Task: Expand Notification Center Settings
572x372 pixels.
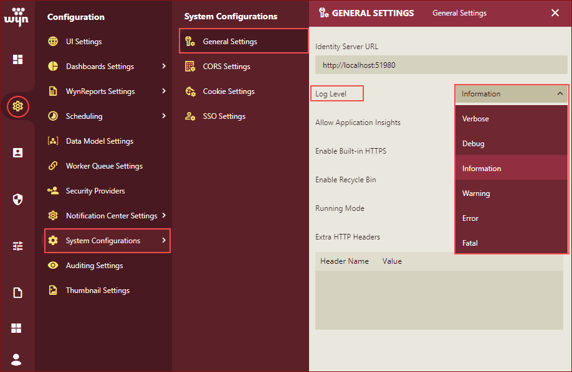Action: (x=166, y=215)
